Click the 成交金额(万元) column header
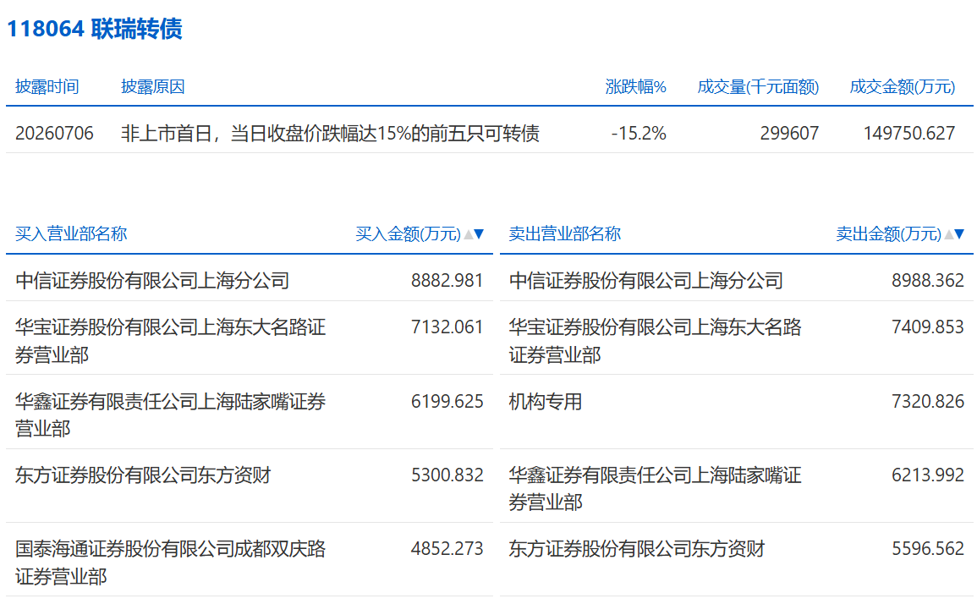This screenshot has width=977, height=604. tap(903, 86)
